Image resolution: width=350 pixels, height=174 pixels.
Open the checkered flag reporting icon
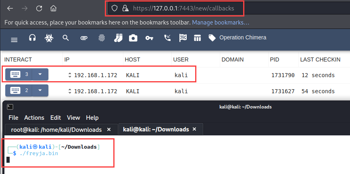pos(183,38)
